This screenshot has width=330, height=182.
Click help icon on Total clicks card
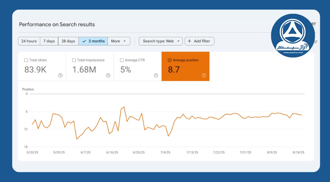(x=60, y=75)
